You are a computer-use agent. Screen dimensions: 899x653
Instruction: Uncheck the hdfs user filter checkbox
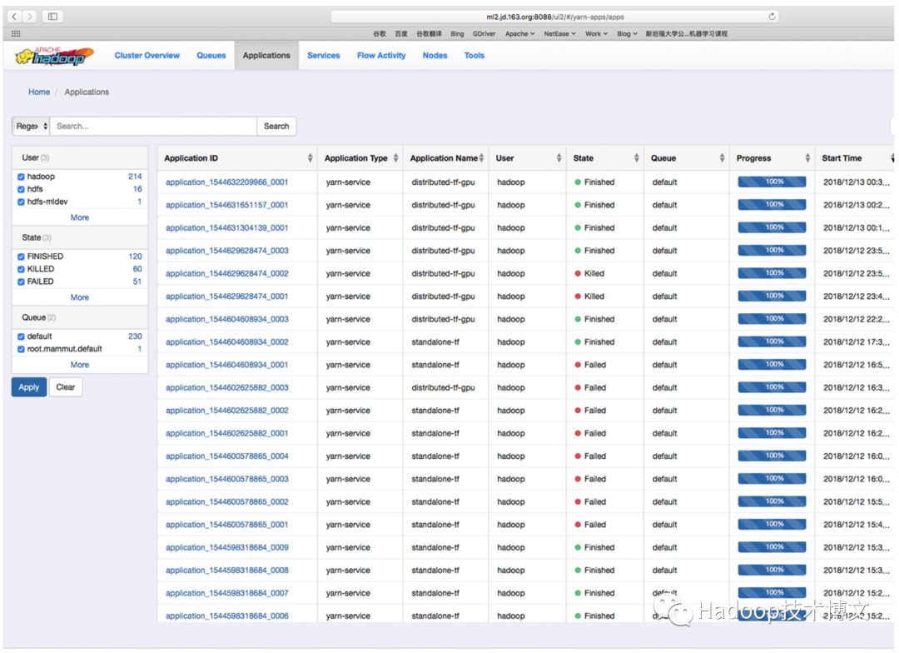[21, 189]
